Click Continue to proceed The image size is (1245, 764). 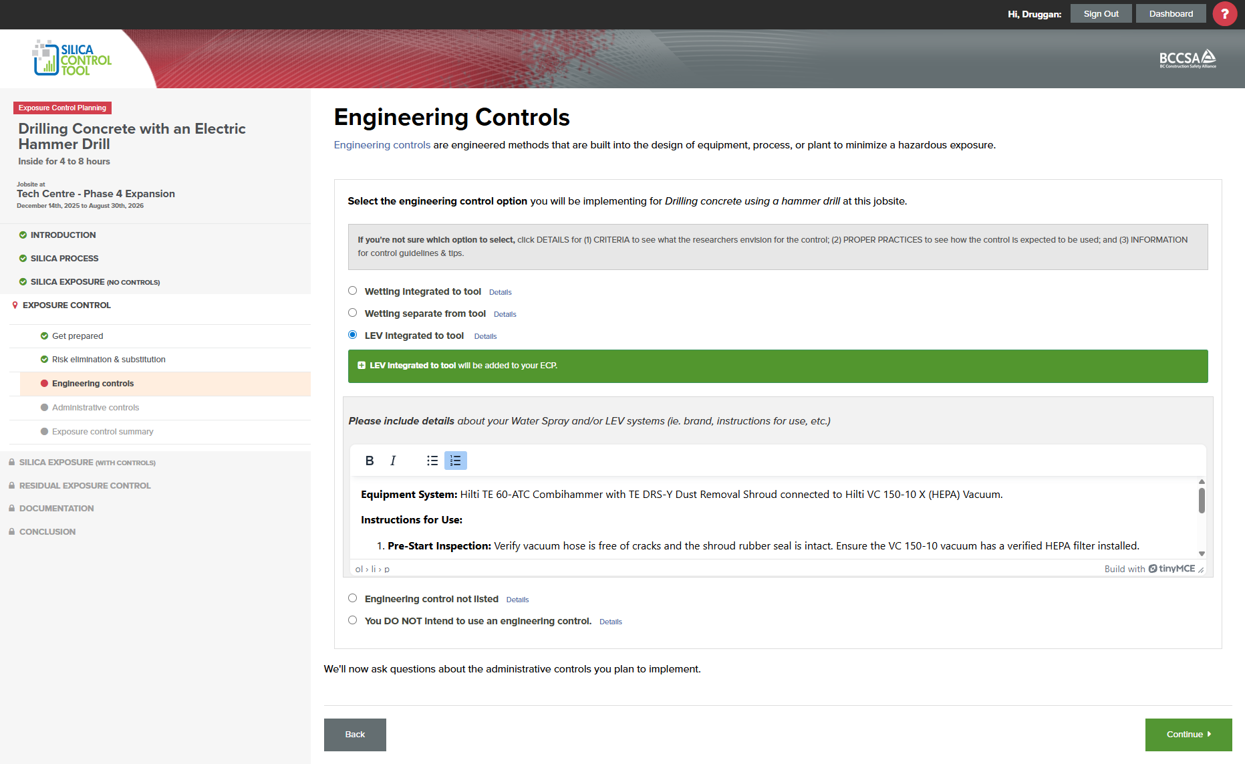[x=1188, y=734]
